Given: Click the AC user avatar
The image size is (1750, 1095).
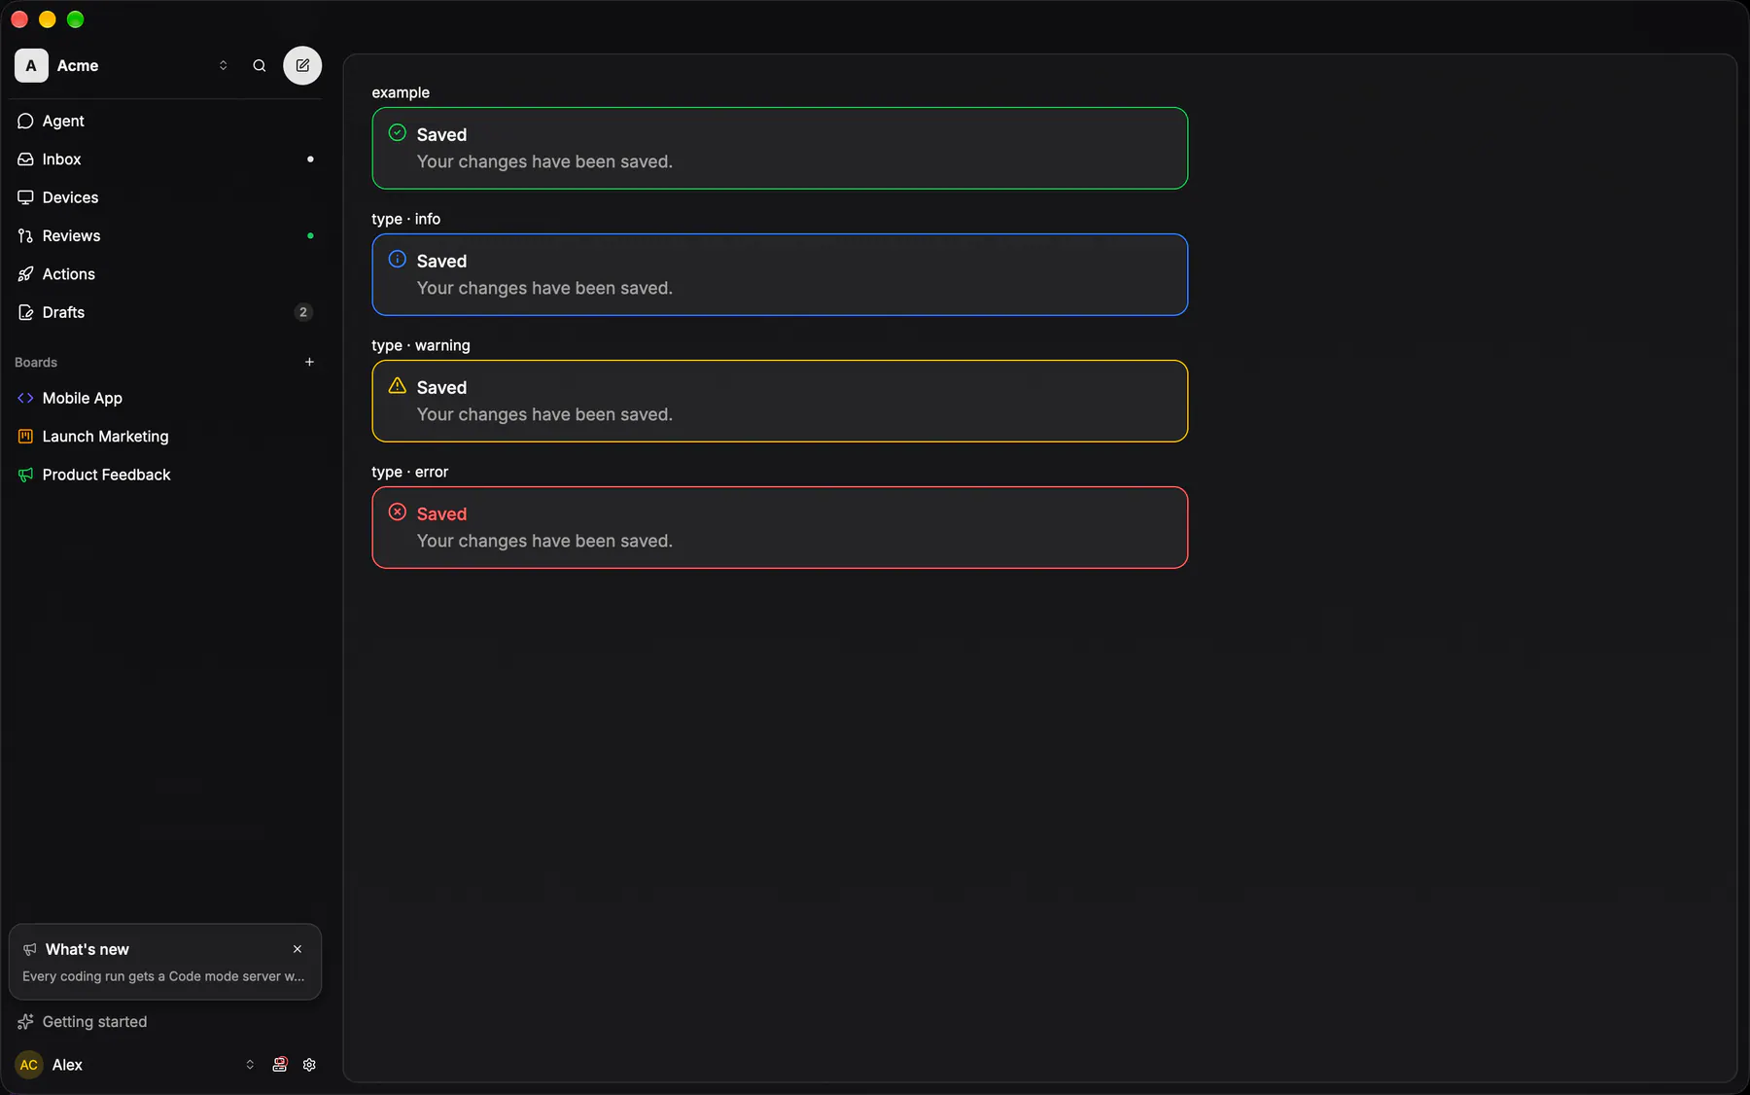Looking at the screenshot, I should click(29, 1065).
